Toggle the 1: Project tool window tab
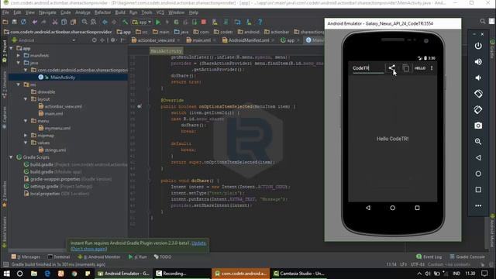The width and height of the screenshot is (496, 279). click(5, 51)
